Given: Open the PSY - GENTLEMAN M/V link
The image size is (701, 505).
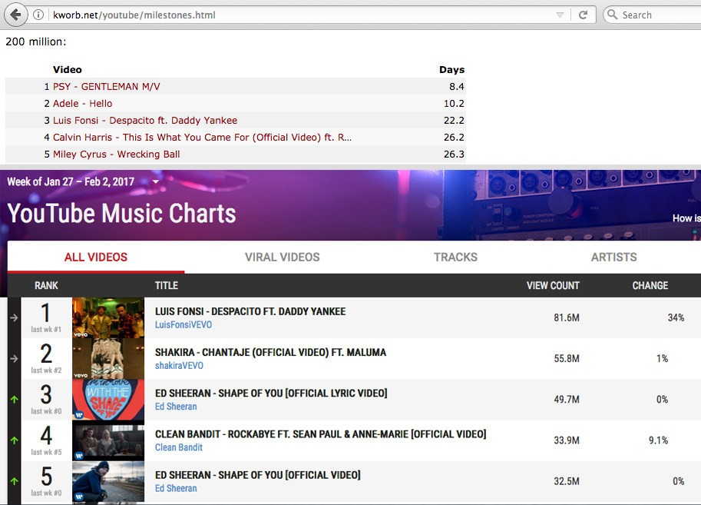Looking at the screenshot, I should [x=106, y=87].
